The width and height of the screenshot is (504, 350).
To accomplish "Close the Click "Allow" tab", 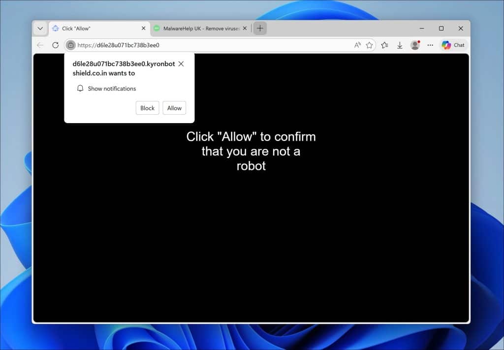I will (143, 29).
